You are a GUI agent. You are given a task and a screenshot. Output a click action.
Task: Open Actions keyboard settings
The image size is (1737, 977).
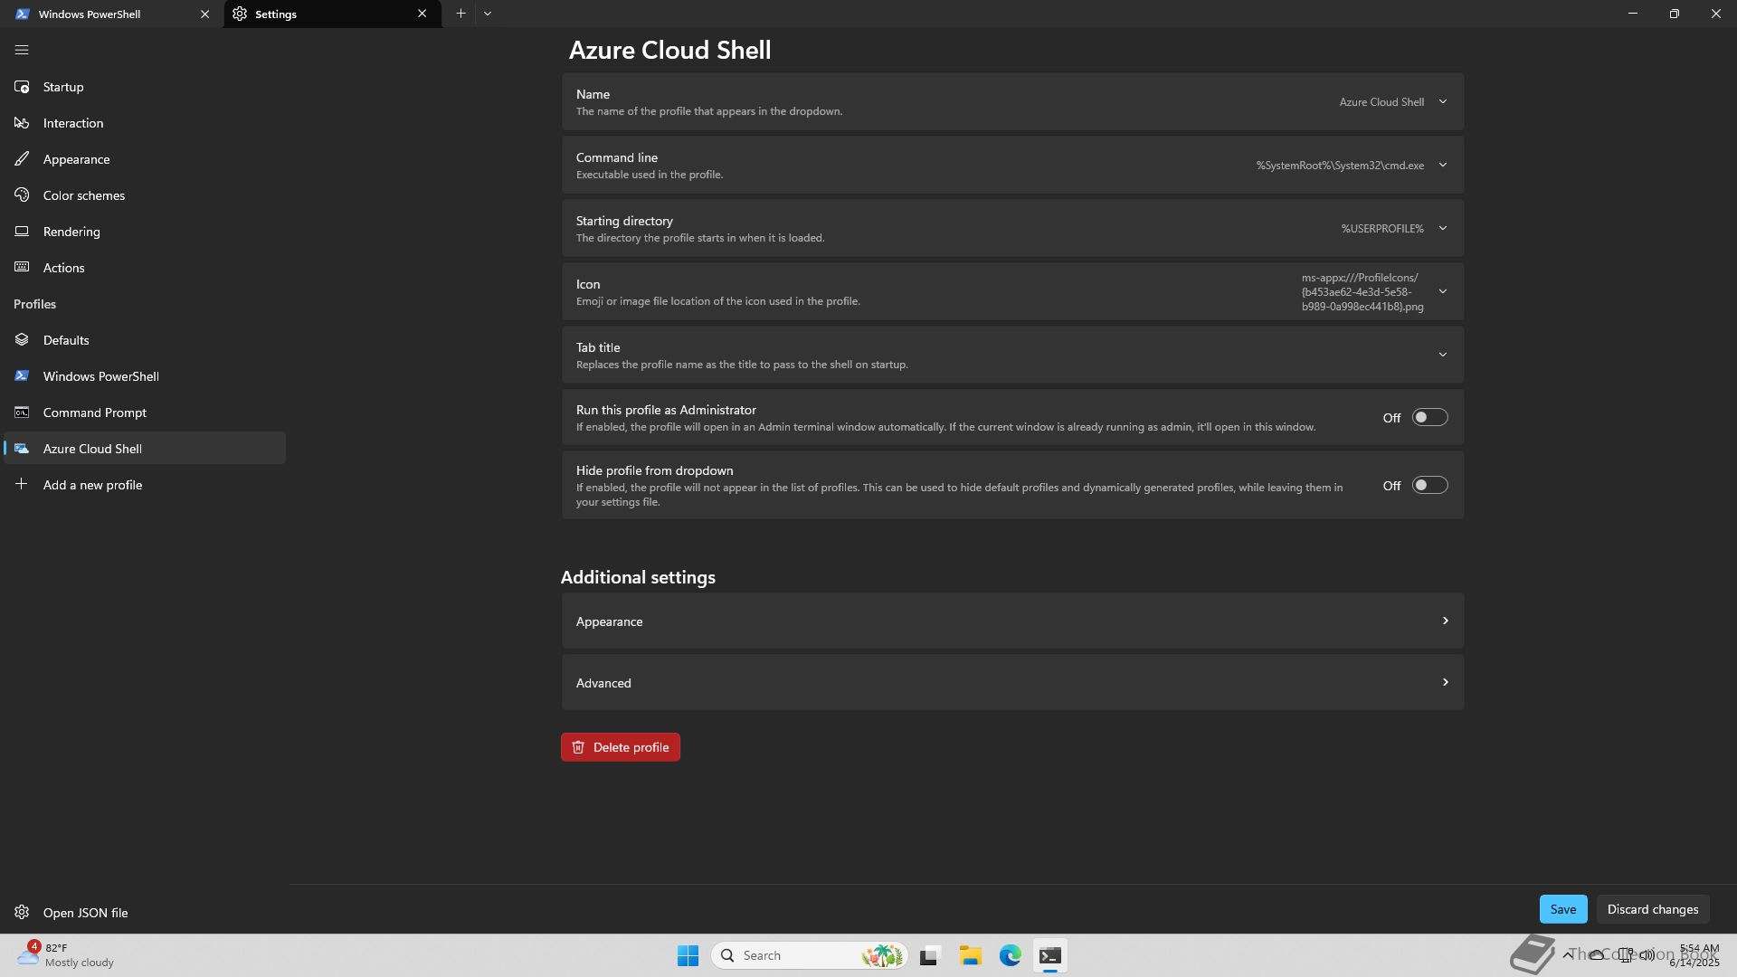pos(63,268)
